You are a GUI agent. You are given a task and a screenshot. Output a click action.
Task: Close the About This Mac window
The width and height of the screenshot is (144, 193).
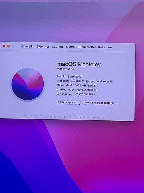point(4,46)
